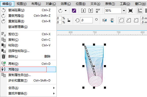This screenshot has height=97, width=147.
Task: Click the top-center selection handle
Action: (94, 45)
